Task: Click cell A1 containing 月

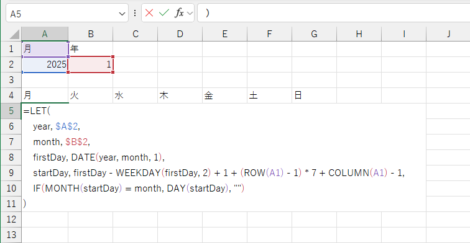Action: (45, 49)
